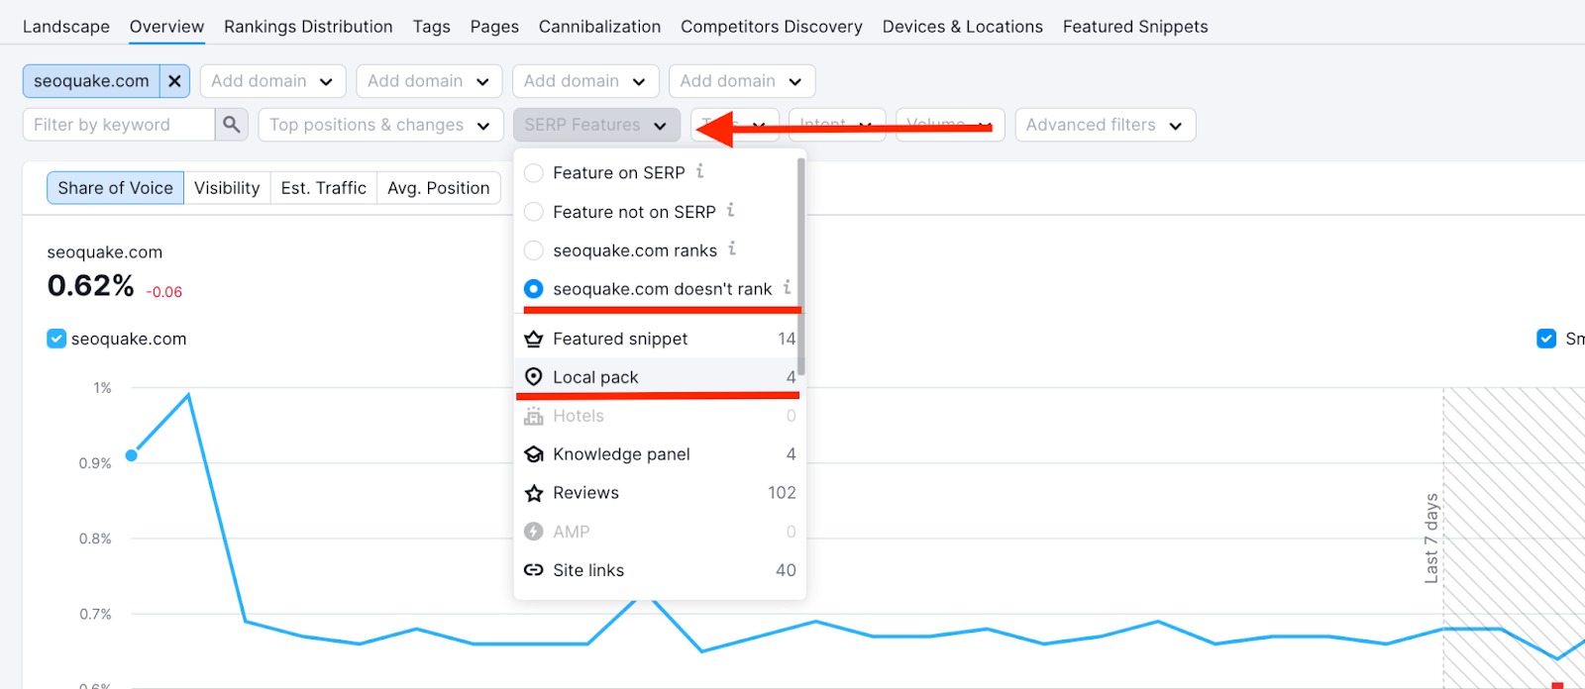The width and height of the screenshot is (1585, 689).
Task: Open fourth Add domain dropdown
Action: click(x=742, y=81)
